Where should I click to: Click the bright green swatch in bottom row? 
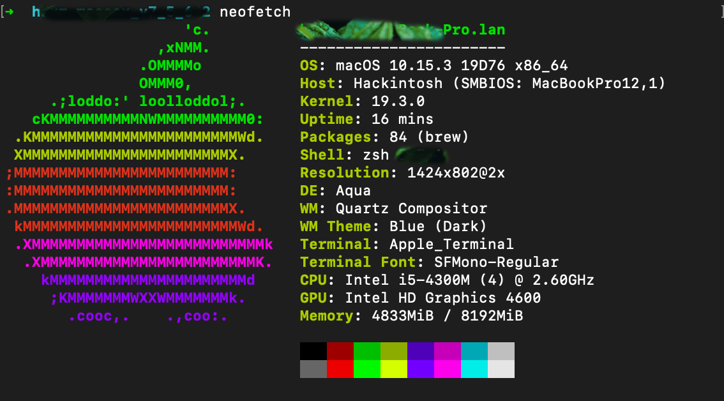tap(366, 369)
